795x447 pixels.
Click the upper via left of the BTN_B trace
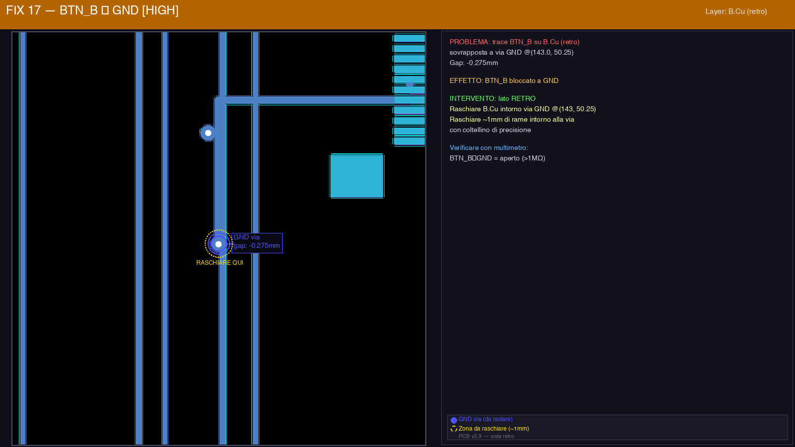click(208, 133)
